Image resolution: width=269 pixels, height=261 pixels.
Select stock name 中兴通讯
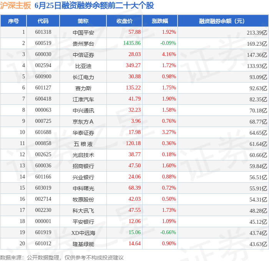pos(83,111)
